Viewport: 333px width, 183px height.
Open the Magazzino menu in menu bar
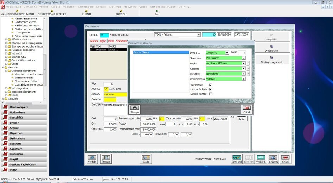point(69,7)
